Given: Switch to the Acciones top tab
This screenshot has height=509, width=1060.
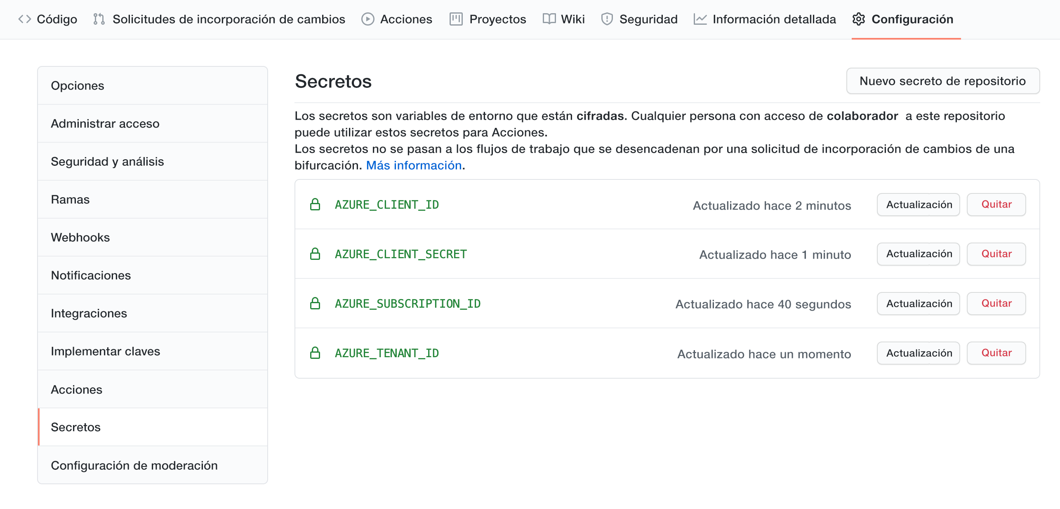Looking at the screenshot, I should 397,19.
